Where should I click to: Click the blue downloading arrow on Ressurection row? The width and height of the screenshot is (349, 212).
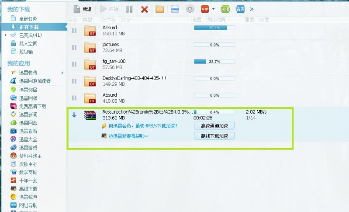[74, 115]
